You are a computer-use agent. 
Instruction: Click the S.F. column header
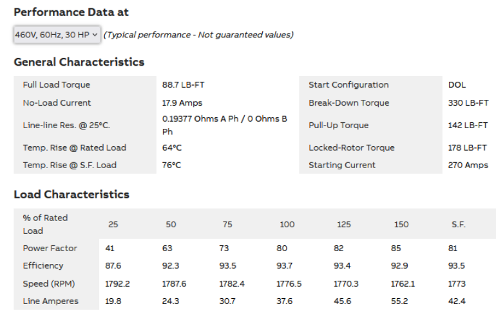(x=459, y=224)
